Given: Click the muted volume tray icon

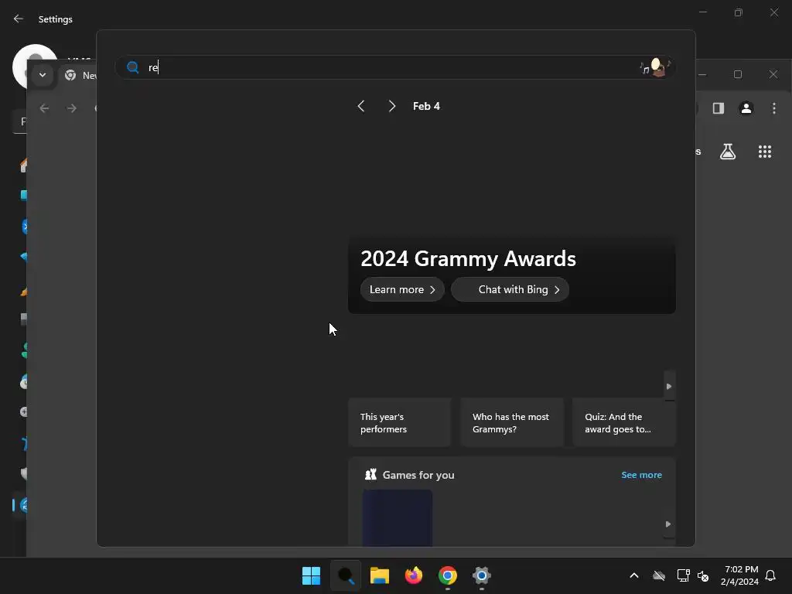Looking at the screenshot, I should point(703,575).
